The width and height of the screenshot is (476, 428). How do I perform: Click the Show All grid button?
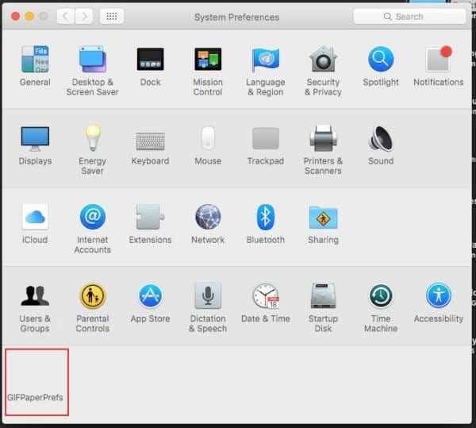pos(112,16)
